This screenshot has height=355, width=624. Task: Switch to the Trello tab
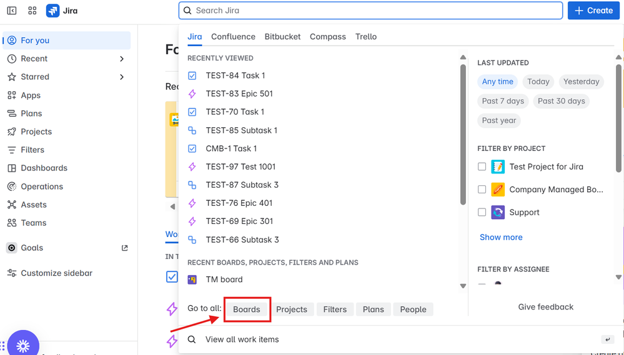(x=366, y=37)
